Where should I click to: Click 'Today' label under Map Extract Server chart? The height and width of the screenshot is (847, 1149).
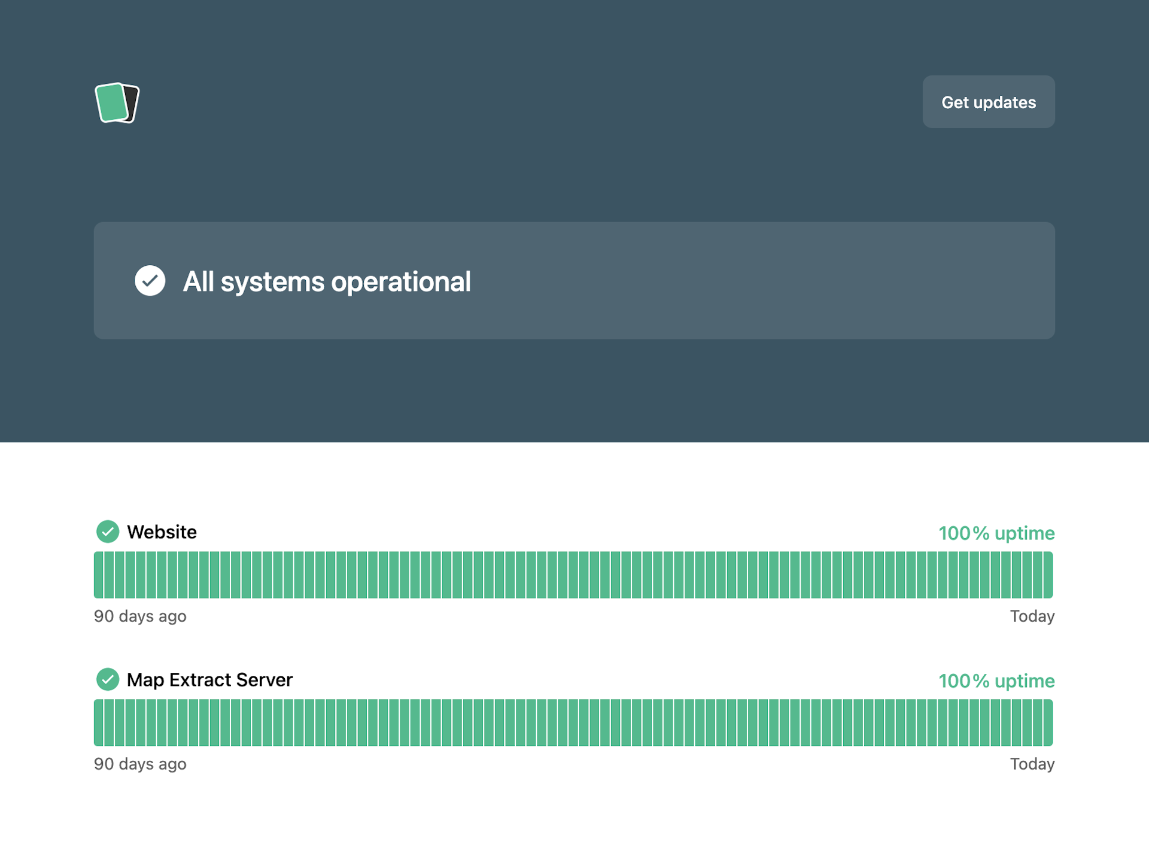1032,764
